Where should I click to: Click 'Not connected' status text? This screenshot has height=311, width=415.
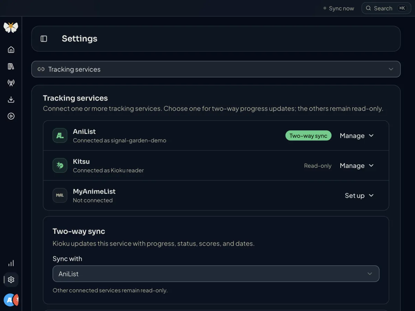93,200
